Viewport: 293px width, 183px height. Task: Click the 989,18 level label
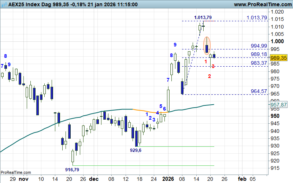pyautogui.click(x=259, y=54)
